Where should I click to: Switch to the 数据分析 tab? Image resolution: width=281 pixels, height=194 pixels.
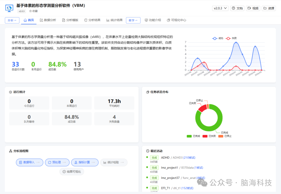(x=48, y=20)
